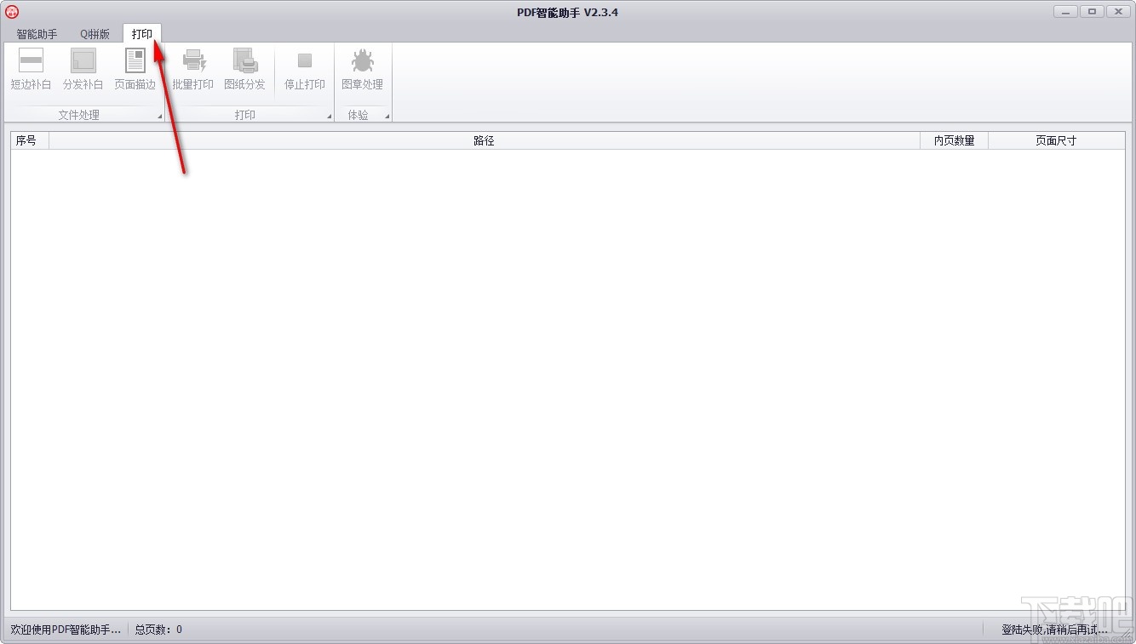Click the 内页数量 column header
The image size is (1136, 644).
tap(954, 140)
